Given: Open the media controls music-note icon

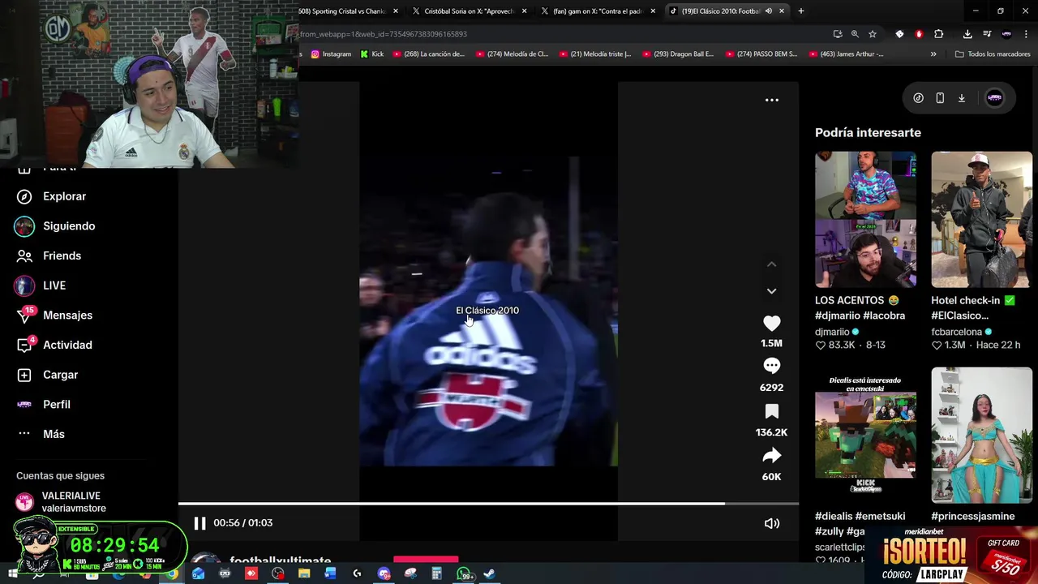Looking at the screenshot, I should point(987,34).
